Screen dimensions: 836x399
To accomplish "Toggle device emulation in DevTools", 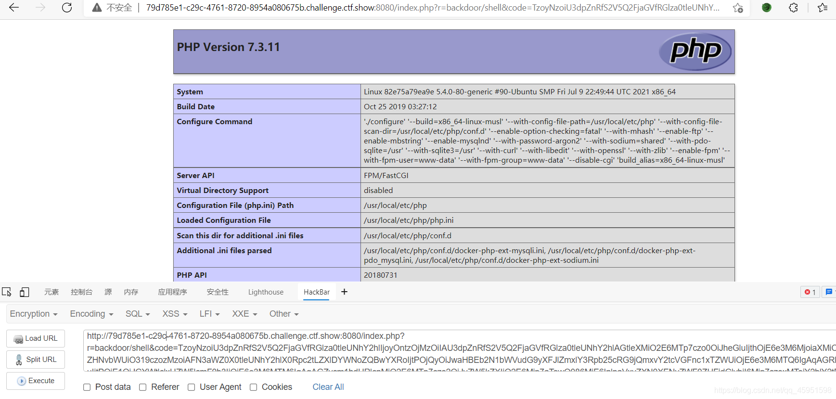I will [25, 292].
